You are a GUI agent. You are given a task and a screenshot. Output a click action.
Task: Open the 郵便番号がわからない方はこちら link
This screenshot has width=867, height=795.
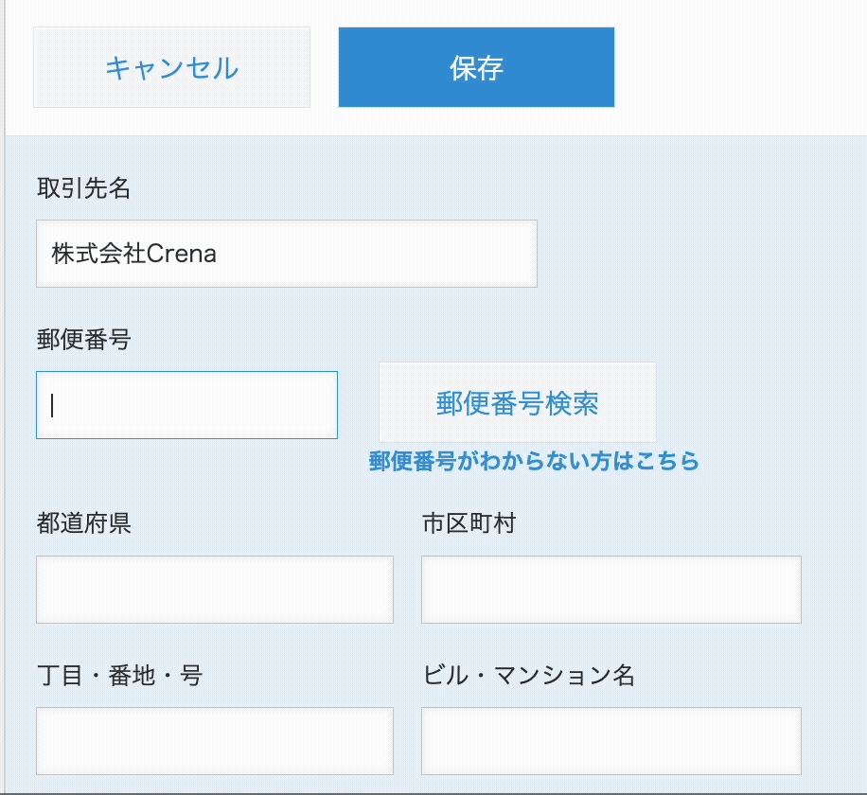click(534, 461)
